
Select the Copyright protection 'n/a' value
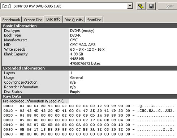pos(73,82)
